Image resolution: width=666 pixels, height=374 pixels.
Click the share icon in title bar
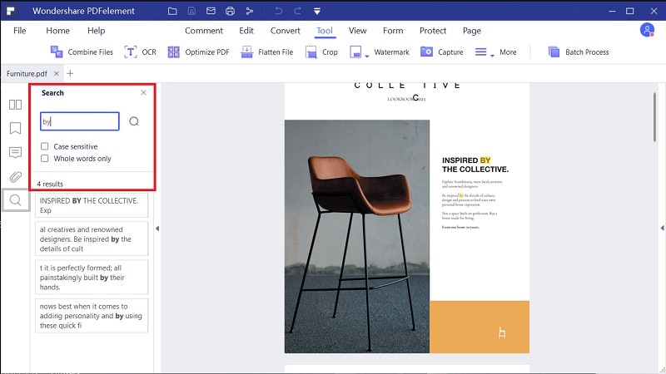point(249,11)
